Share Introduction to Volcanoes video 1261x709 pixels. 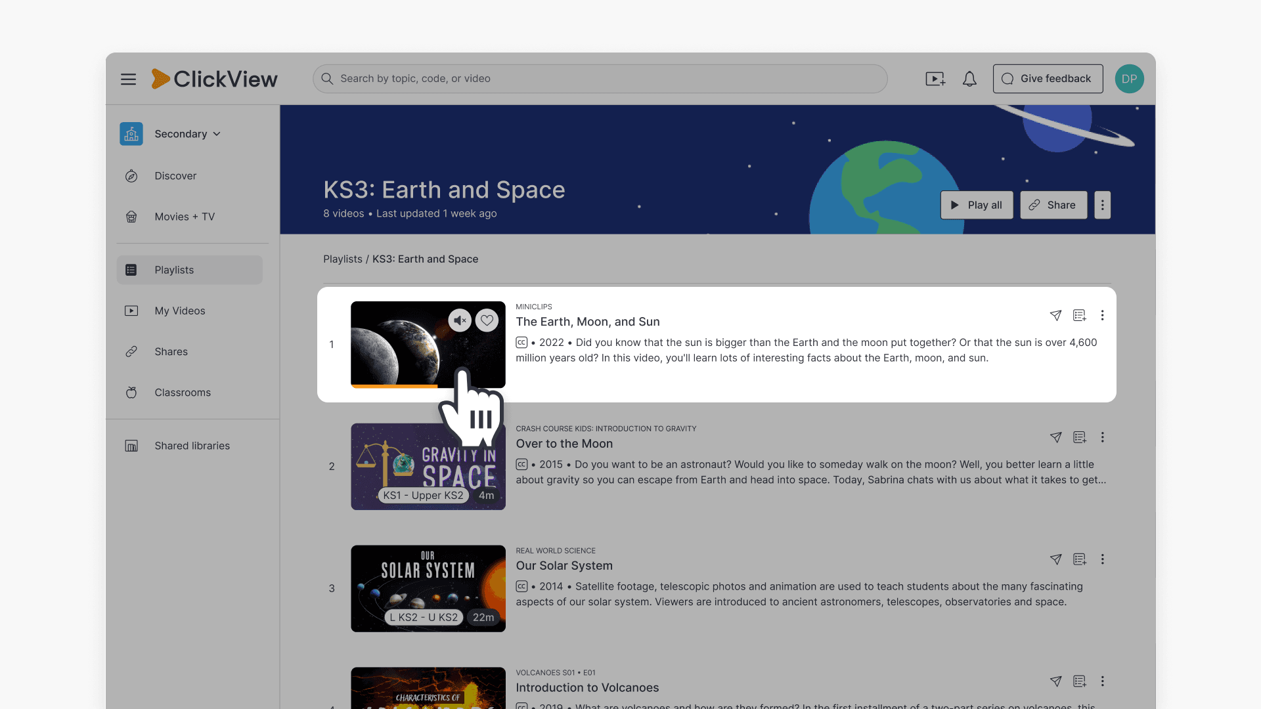pos(1055,681)
